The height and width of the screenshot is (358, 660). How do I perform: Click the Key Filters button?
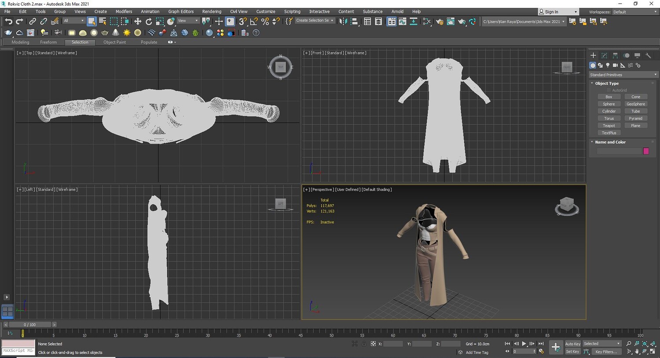click(606, 351)
